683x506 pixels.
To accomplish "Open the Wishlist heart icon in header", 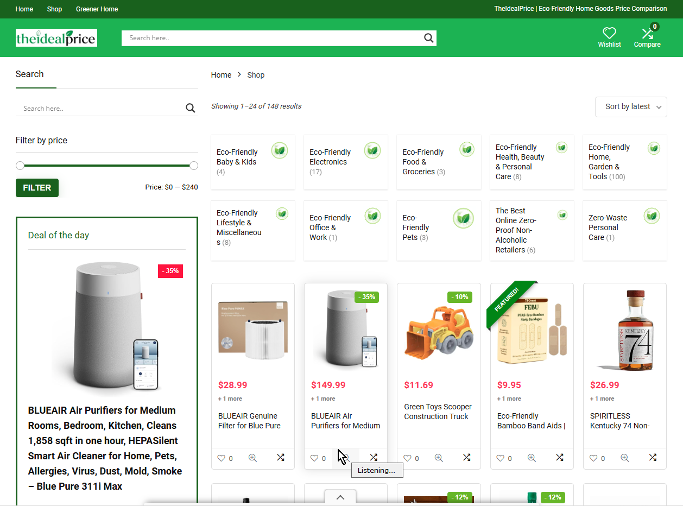I will point(609,33).
